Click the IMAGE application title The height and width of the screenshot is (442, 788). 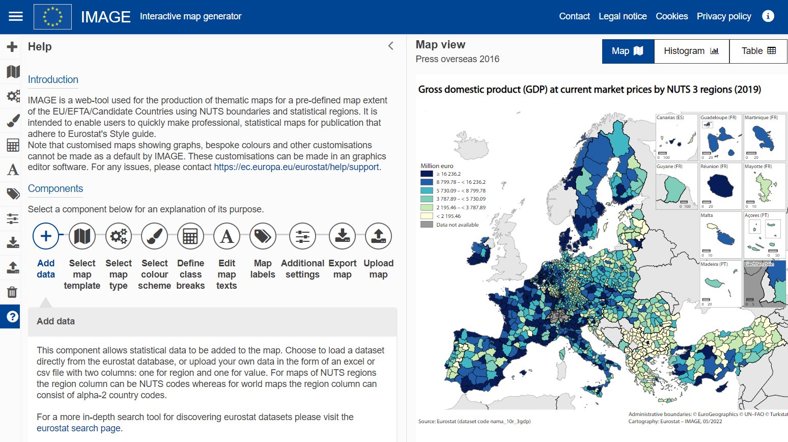[106, 17]
